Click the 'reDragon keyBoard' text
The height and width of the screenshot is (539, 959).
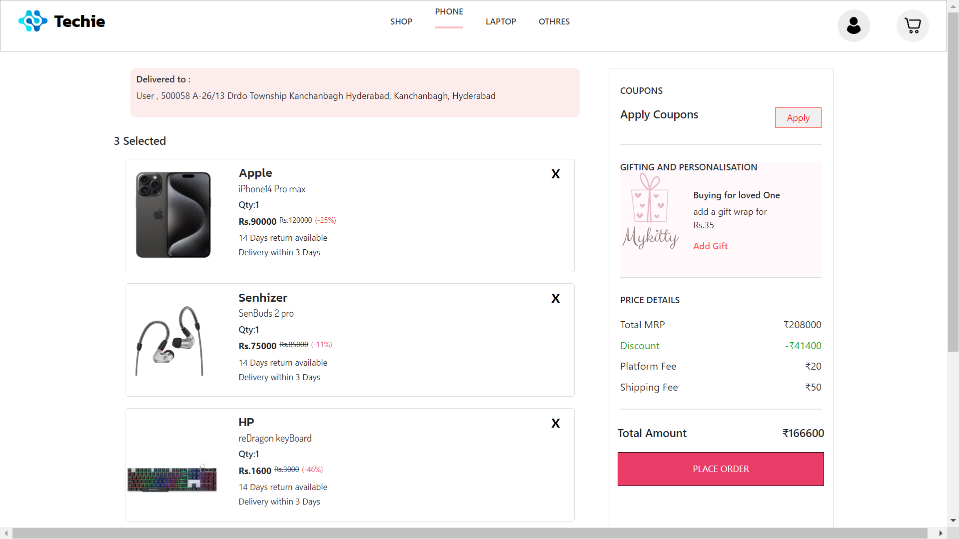click(x=275, y=438)
